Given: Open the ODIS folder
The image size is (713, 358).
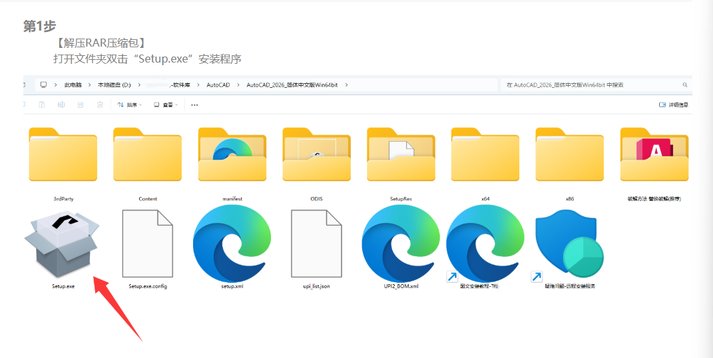Looking at the screenshot, I should click(316, 154).
